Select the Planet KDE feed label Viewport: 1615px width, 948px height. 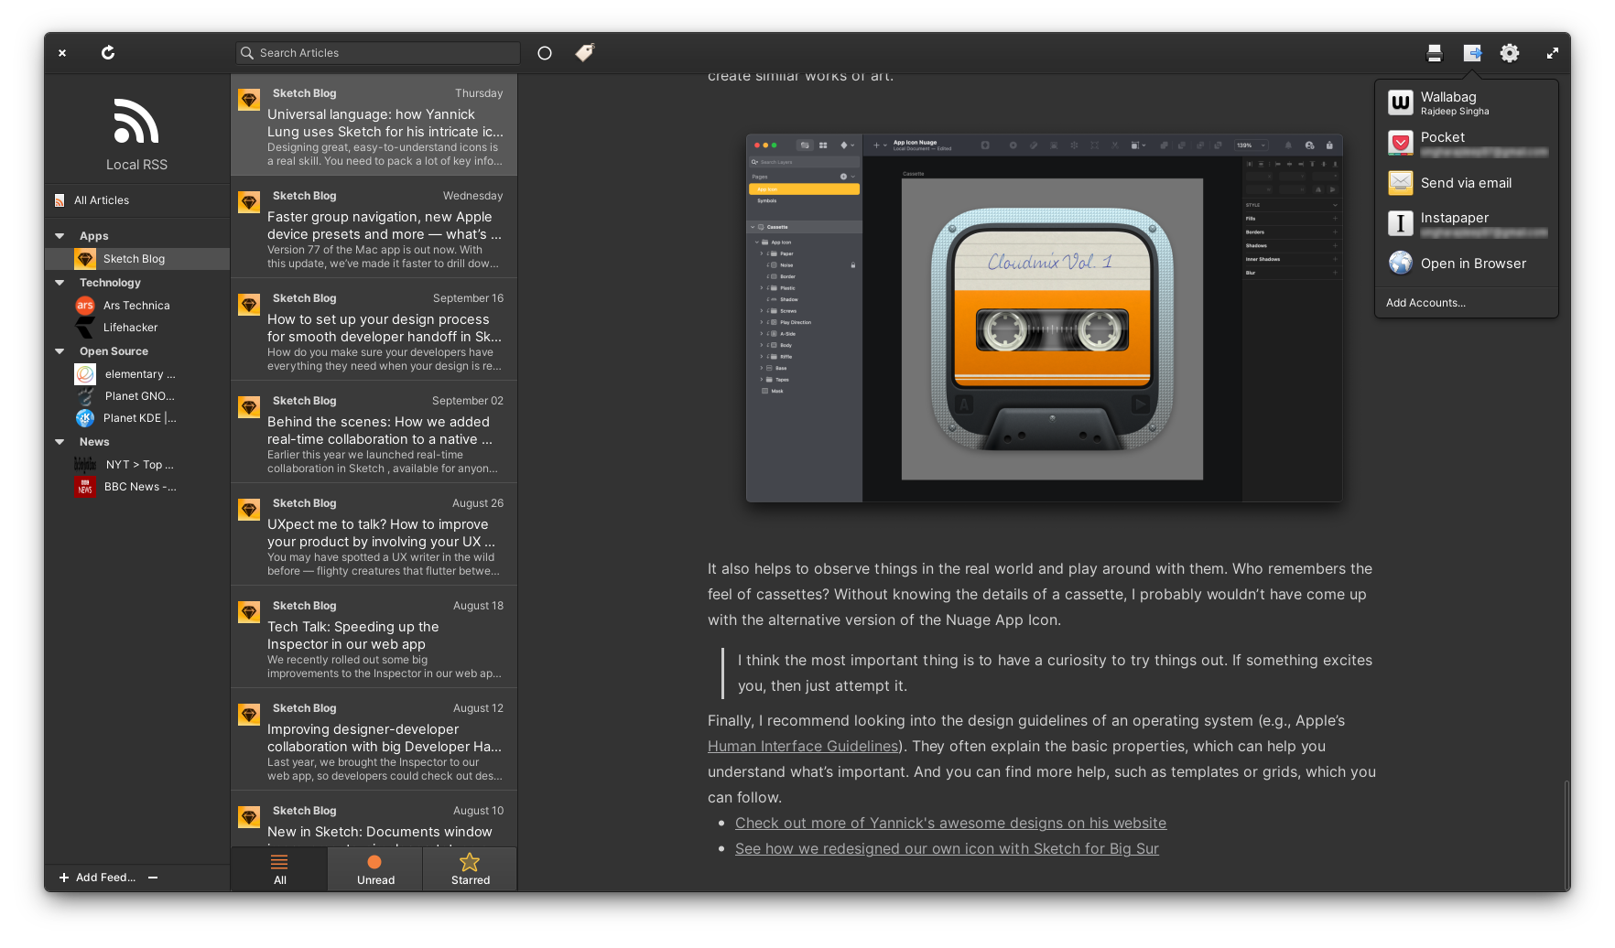tap(139, 418)
